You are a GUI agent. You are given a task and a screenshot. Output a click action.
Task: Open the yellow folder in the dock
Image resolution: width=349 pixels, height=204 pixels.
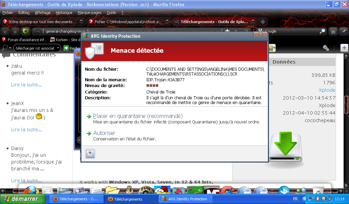coord(112,190)
